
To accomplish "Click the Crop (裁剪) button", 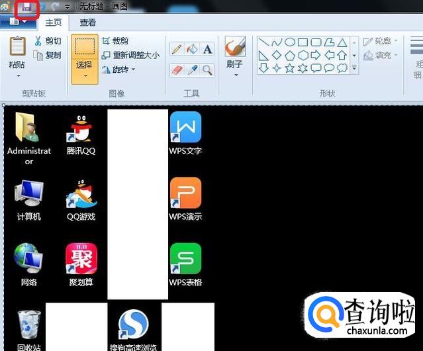I will tap(115, 41).
